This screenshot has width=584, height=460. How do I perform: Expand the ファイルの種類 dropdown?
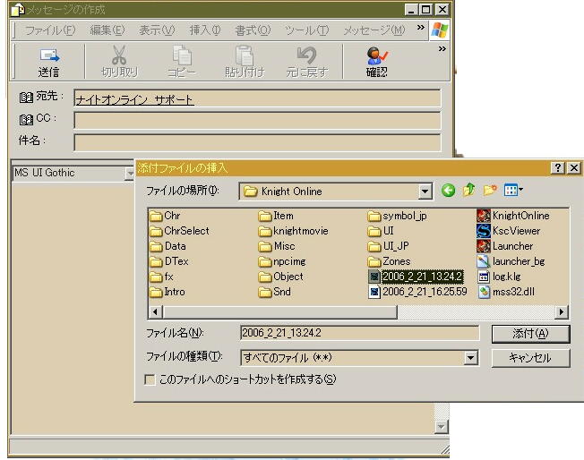click(x=470, y=358)
